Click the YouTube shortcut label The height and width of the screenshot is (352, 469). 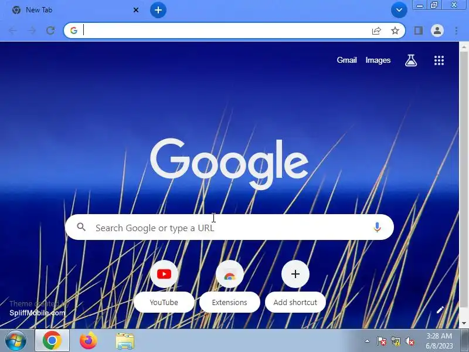pyautogui.click(x=164, y=302)
